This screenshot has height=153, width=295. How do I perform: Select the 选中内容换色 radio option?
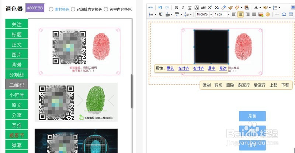[106, 9]
